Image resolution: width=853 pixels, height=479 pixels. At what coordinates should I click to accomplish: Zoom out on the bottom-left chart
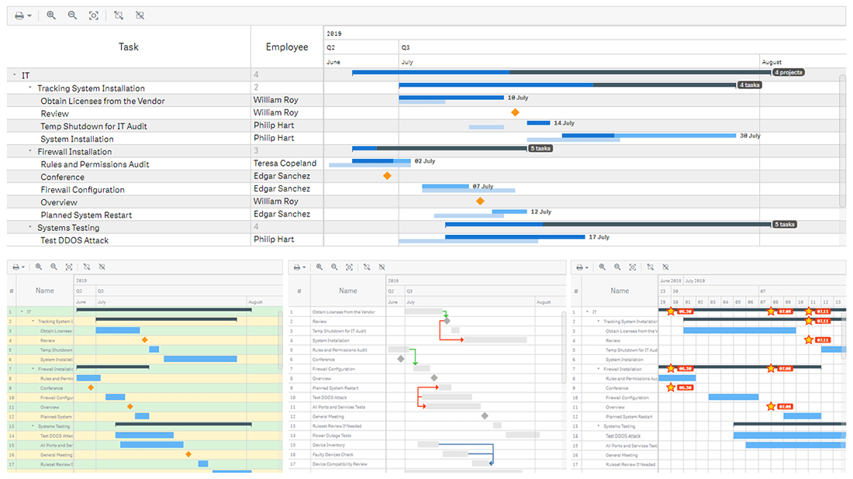[54, 266]
